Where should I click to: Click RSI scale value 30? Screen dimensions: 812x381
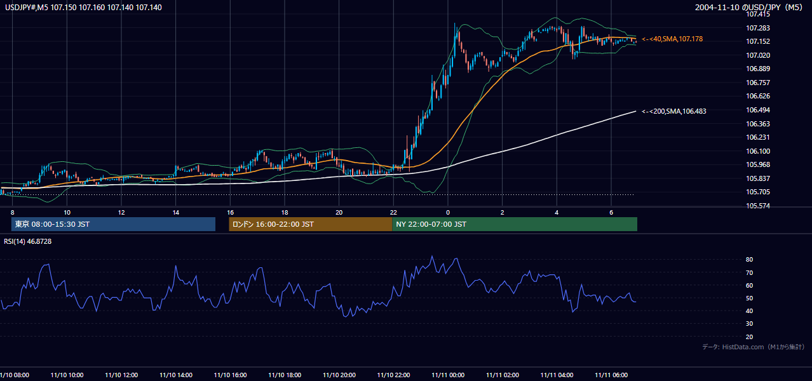point(750,324)
